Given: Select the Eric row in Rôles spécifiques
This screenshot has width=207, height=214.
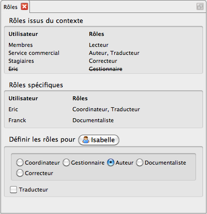Looking at the screenshot, I should (103, 109).
